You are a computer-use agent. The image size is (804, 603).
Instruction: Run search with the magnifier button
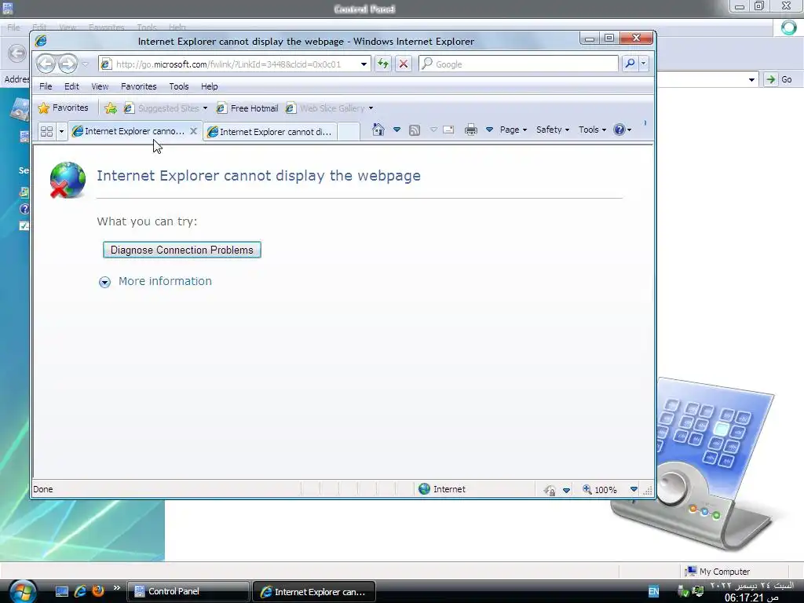[630, 64]
